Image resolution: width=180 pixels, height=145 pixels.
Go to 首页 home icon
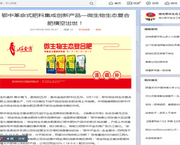(x=111, y=3)
